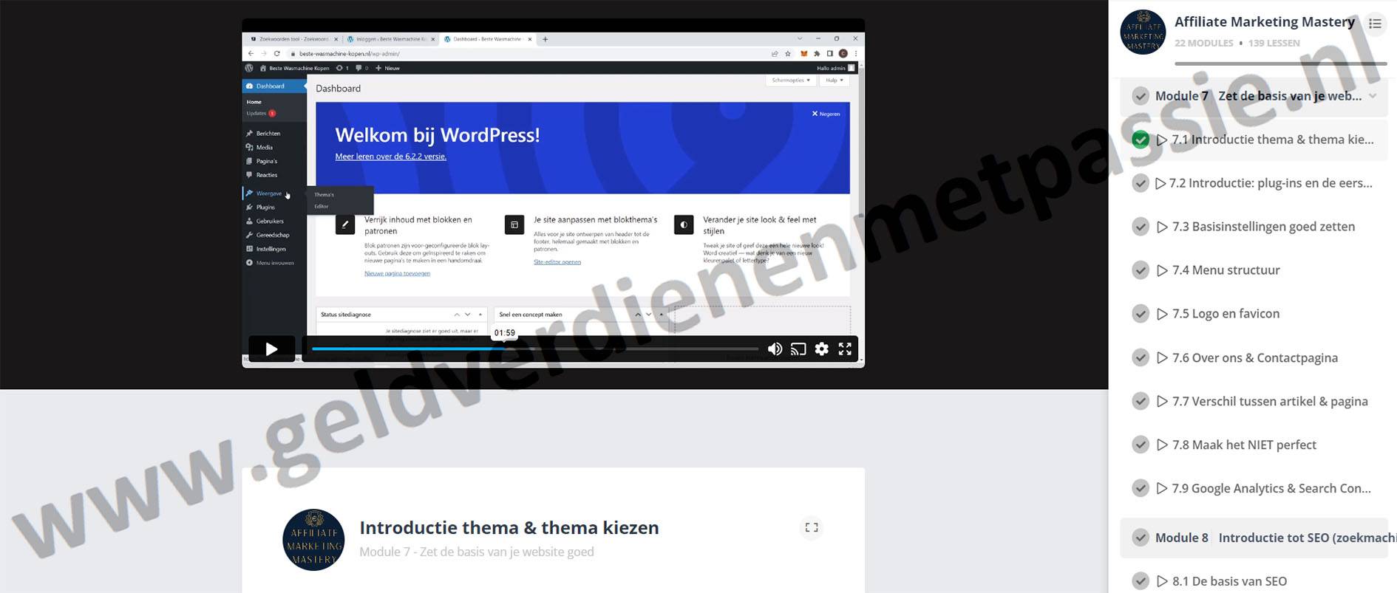The width and height of the screenshot is (1397, 593).
Task: Click the round lesson logo below the video
Action: (313, 540)
